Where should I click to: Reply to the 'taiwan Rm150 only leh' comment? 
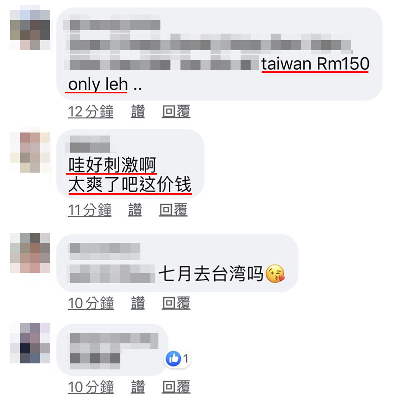[x=176, y=111]
